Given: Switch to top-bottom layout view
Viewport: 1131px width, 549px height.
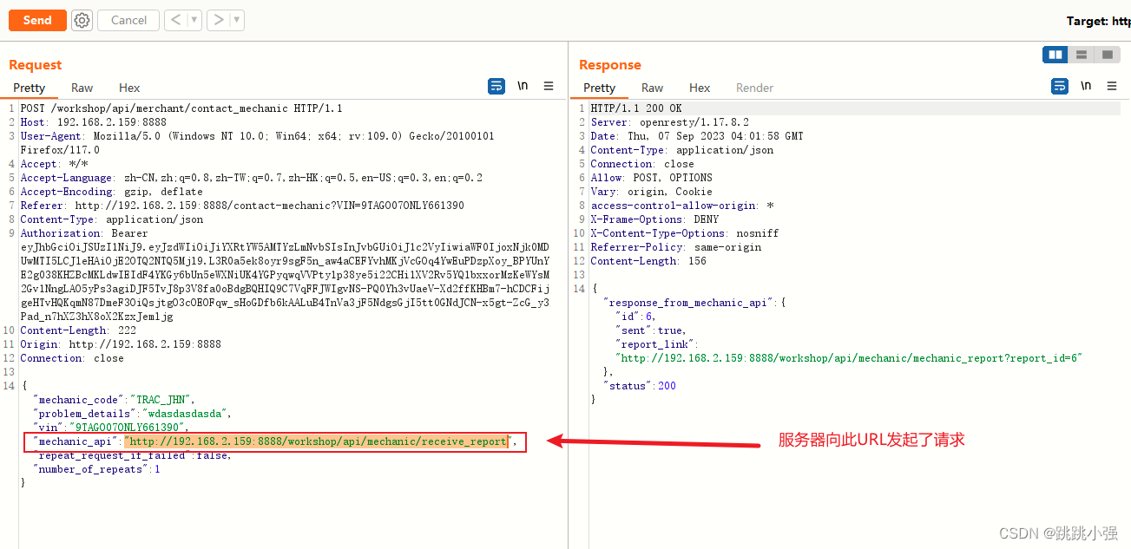Looking at the screenshot, I should 1082,55.
